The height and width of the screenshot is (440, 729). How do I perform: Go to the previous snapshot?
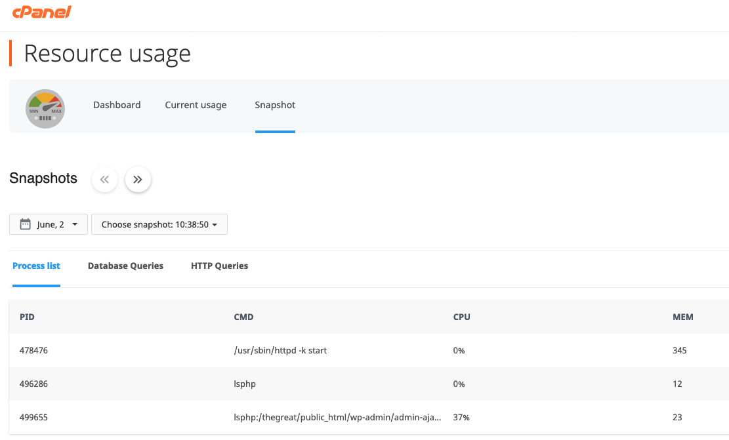coord(104,179)
